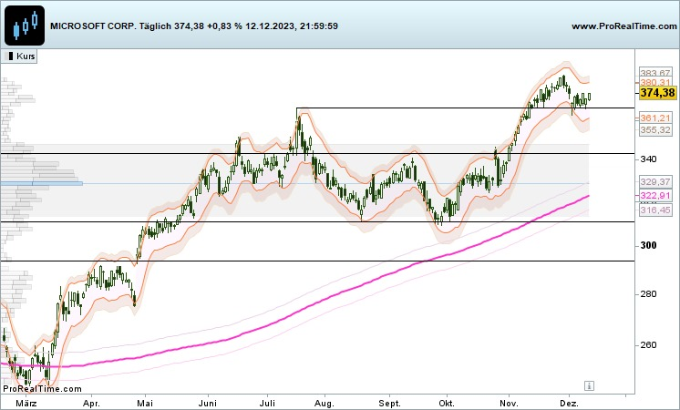This screenshot has height=410, width=680.
Task: Click the Nov. time axis label
Action: 510,404
